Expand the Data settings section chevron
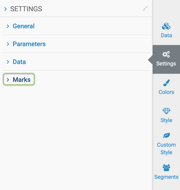This screenshot has height=190, width=180. point(8,62)
